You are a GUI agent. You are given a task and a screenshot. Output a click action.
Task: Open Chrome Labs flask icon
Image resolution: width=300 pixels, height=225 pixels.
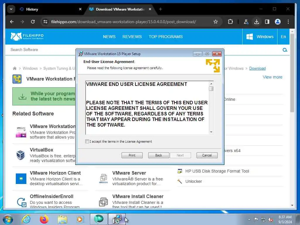pos(246,22)
